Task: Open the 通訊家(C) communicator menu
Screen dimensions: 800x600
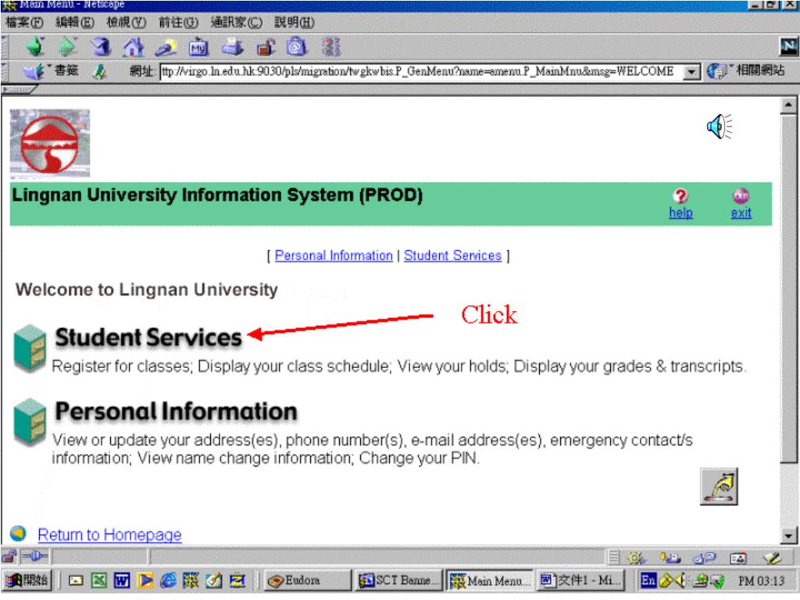Action: pyautogui.click(x=236, y=23)
